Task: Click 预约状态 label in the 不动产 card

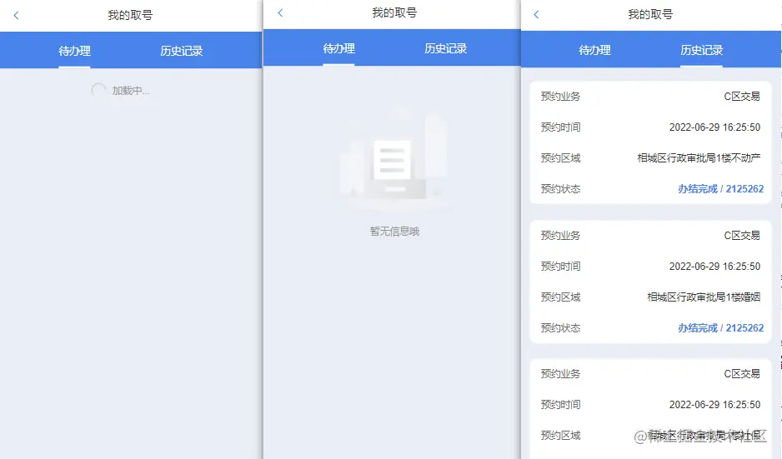Action: pos(560,189)
